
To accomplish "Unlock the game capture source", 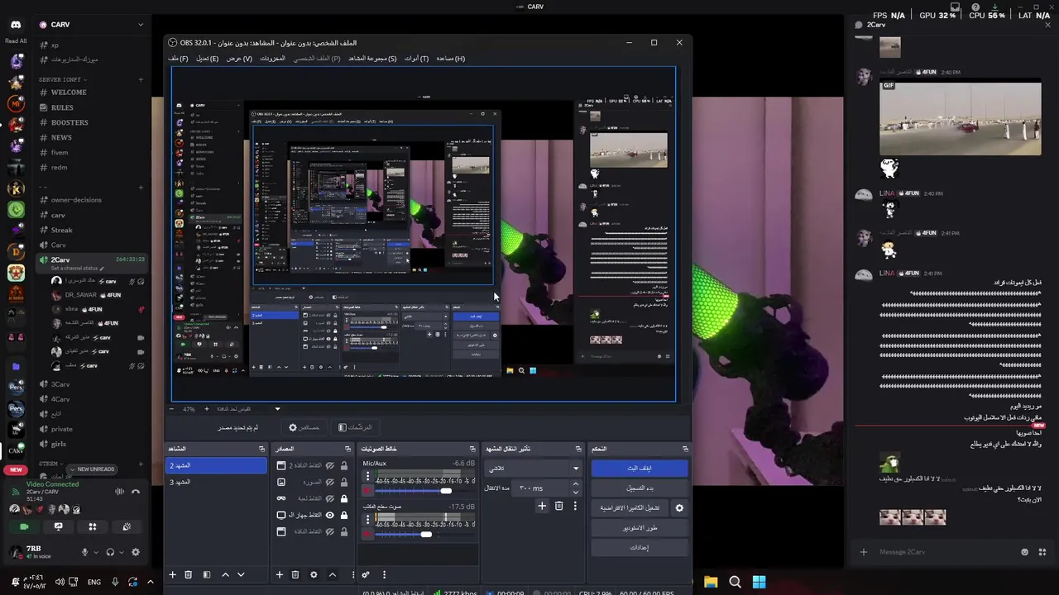I will (x=344, y=498).
